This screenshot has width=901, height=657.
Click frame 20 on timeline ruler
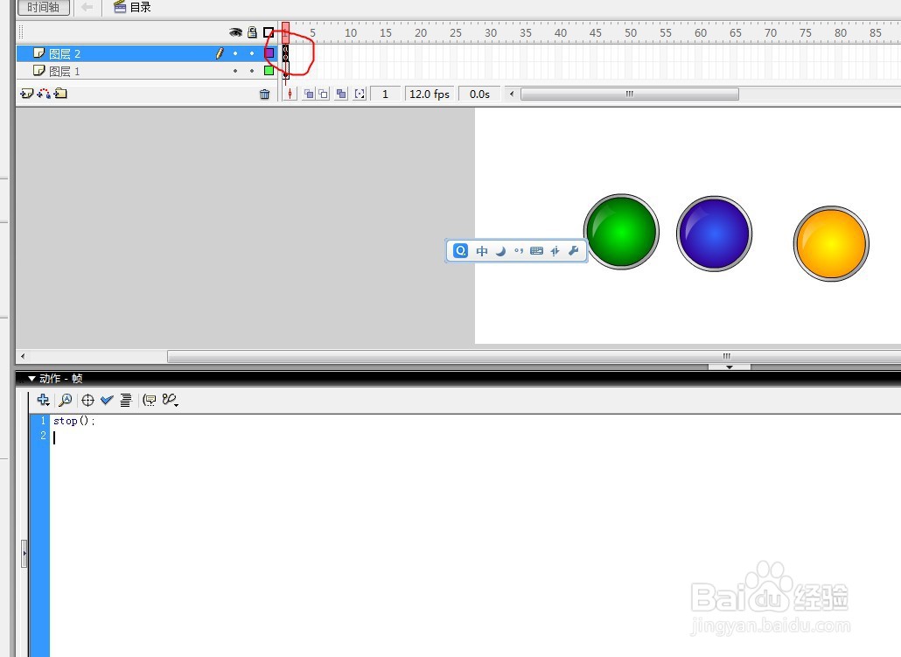pyautogui.click(x=421, y=32)
